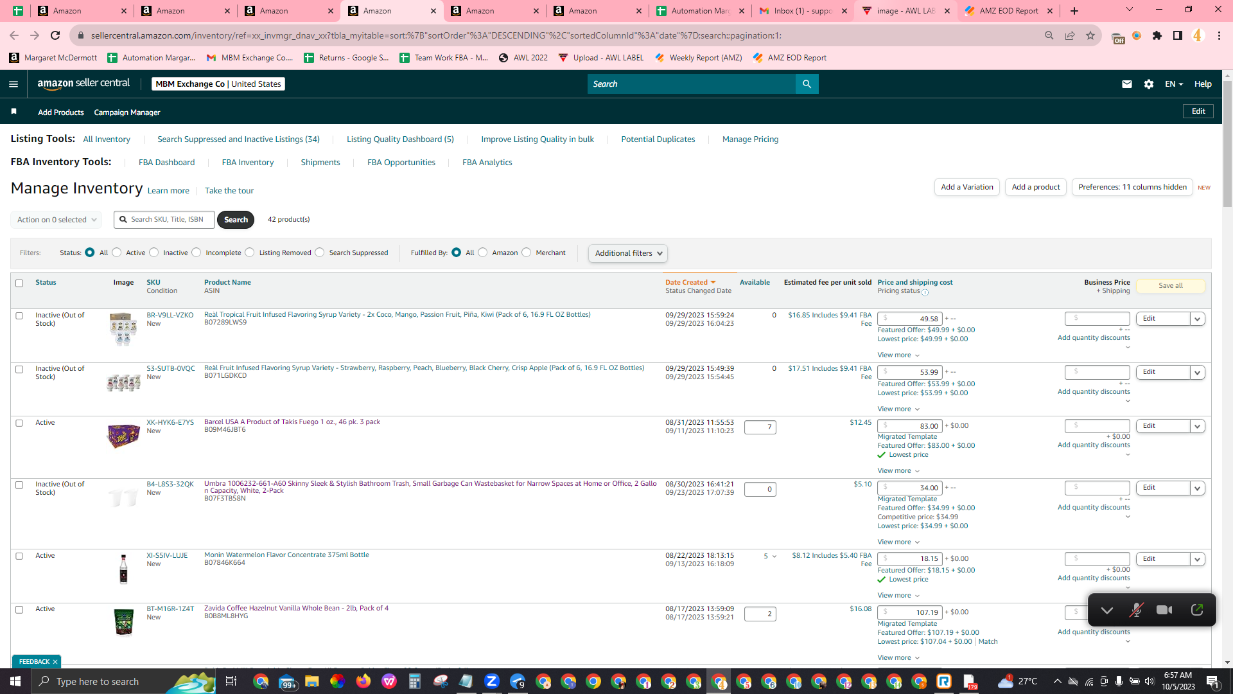Viewport: 1233px width, 694px height.
Task: Reload the page with the refresh icon
Action: [55, 35]
